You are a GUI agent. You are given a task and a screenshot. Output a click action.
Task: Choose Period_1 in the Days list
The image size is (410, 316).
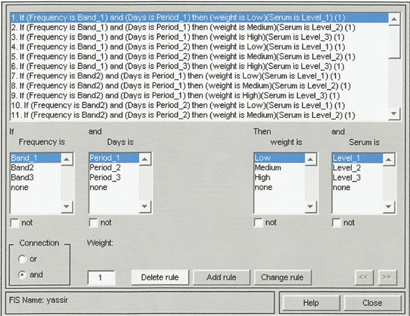click(x=114, y=158)
